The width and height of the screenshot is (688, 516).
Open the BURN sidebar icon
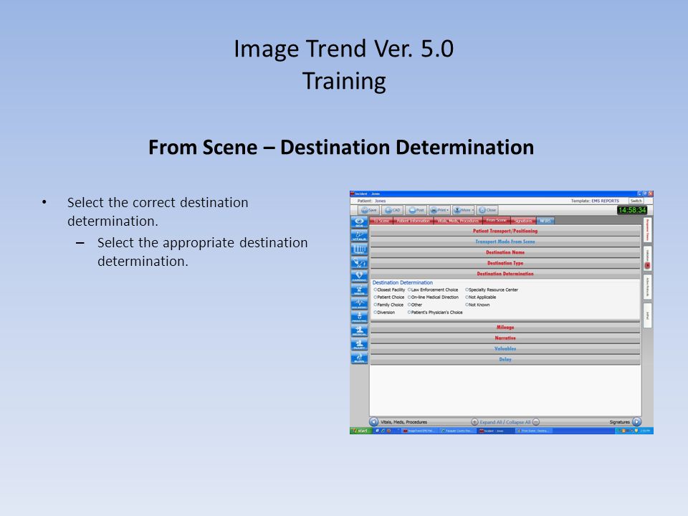coord(359,358)
